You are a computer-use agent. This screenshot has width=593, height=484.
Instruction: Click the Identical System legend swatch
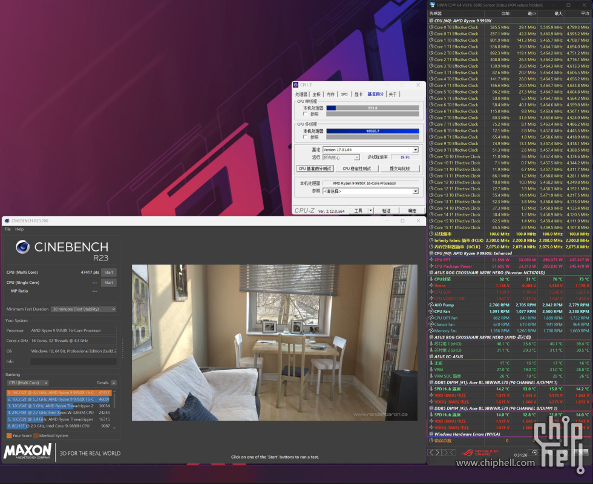[36, 436]
